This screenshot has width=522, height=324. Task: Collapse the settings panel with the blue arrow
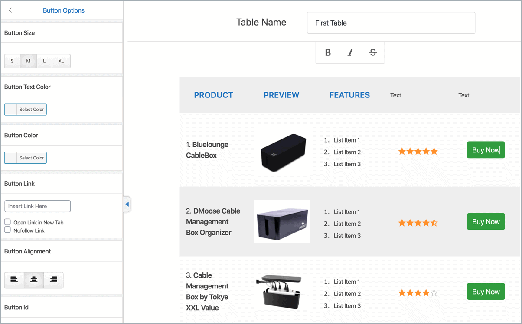126,204
